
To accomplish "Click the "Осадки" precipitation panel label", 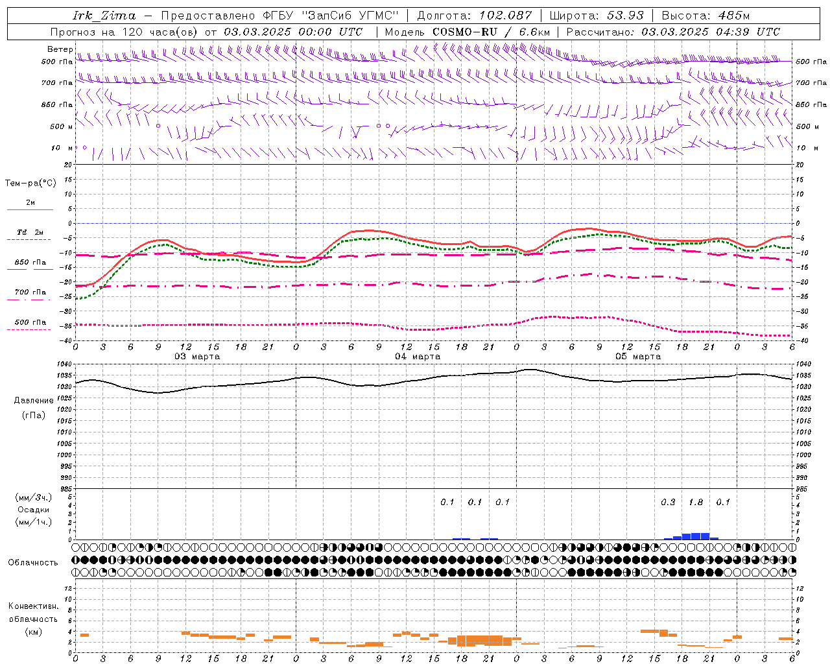I will pos(33,510).
